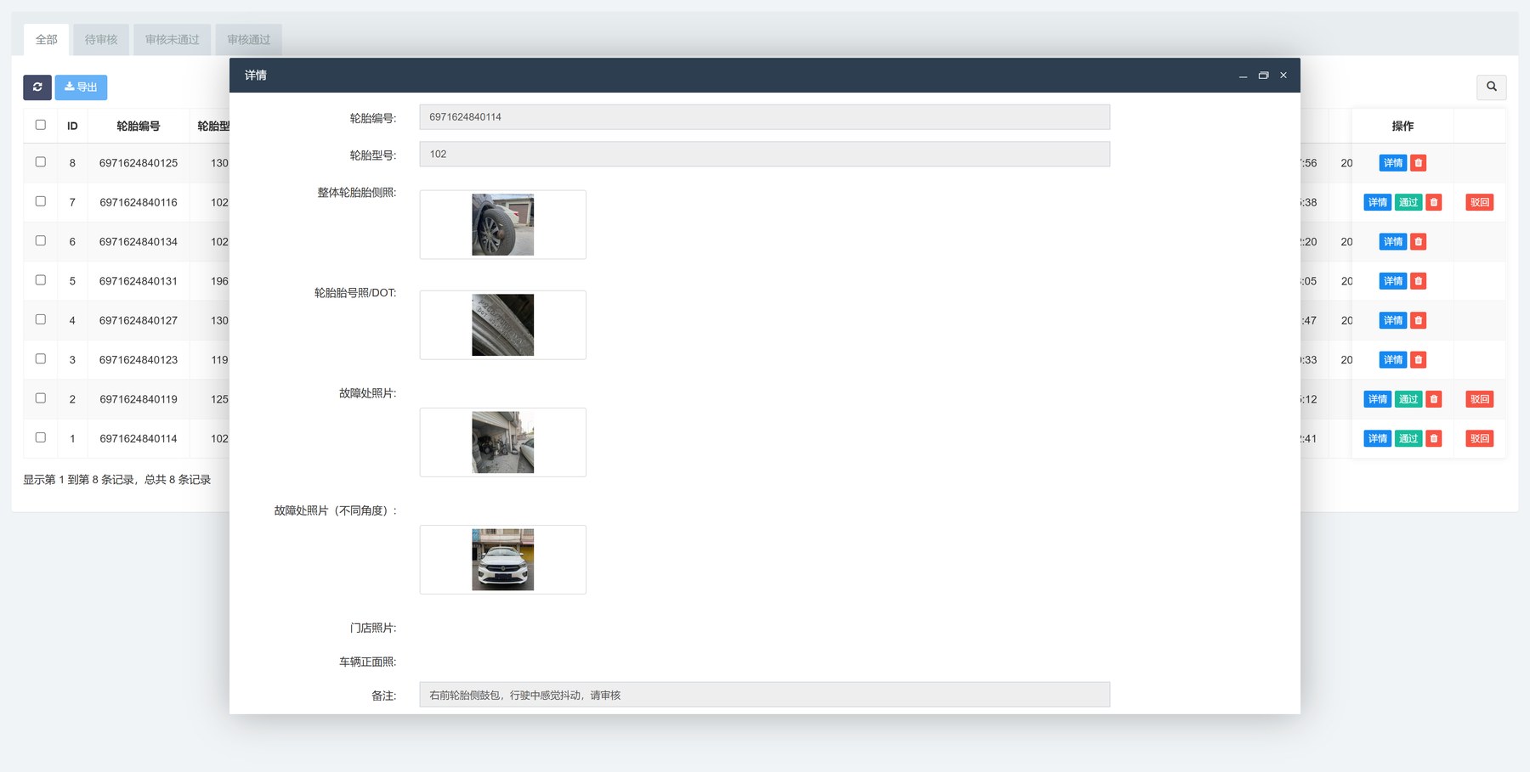Check the box for row 6971624840127
This screenshot has width=1530, height=772.
(x=40, y=319)
